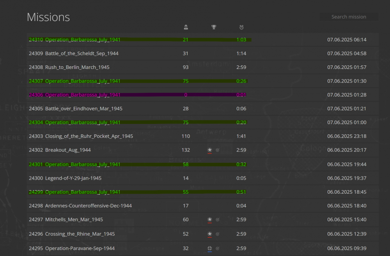Click the star icon in Mitchells_Men_Mar_1945 row
390x256 pixels.
pyautogui.click(x=210, y=220)
